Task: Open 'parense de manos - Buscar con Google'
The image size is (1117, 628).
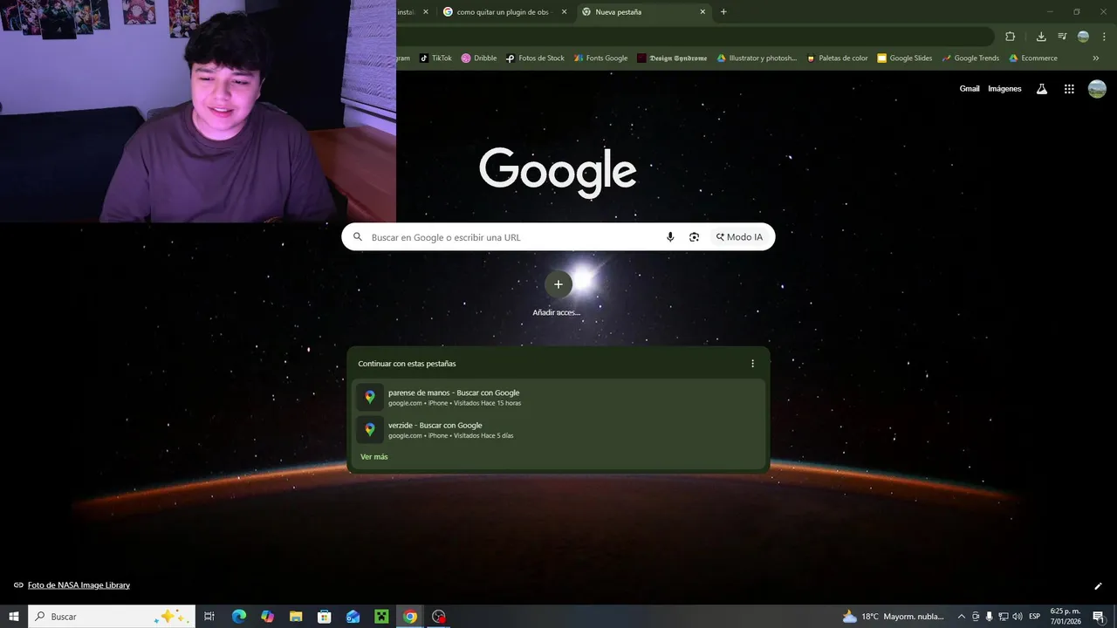Action: 559,398
